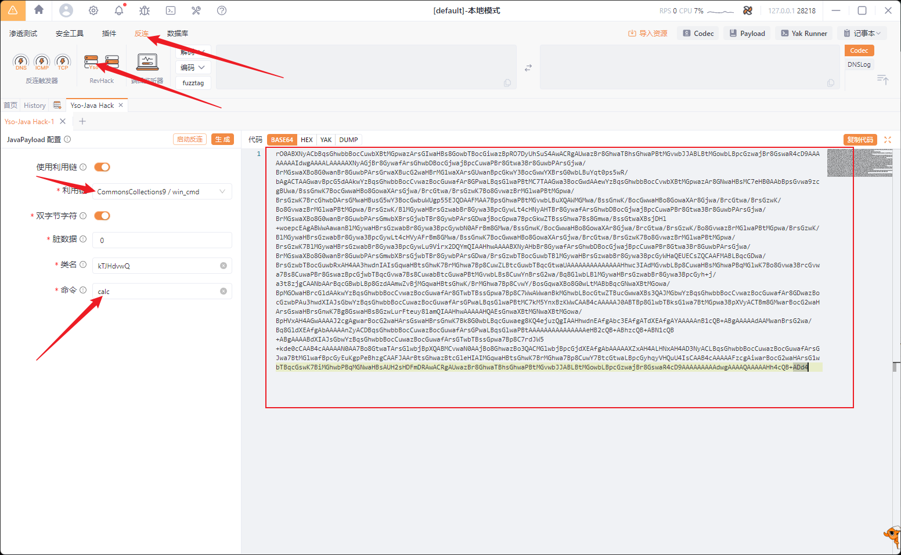Click the TCP reverse trigger icon
This screenshot has height=555, width=901.
pos(63,62)
